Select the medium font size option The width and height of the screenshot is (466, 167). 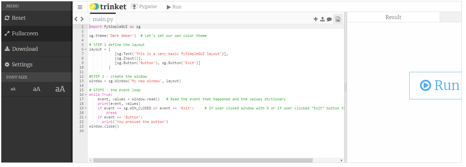click(x=37, y=89)
